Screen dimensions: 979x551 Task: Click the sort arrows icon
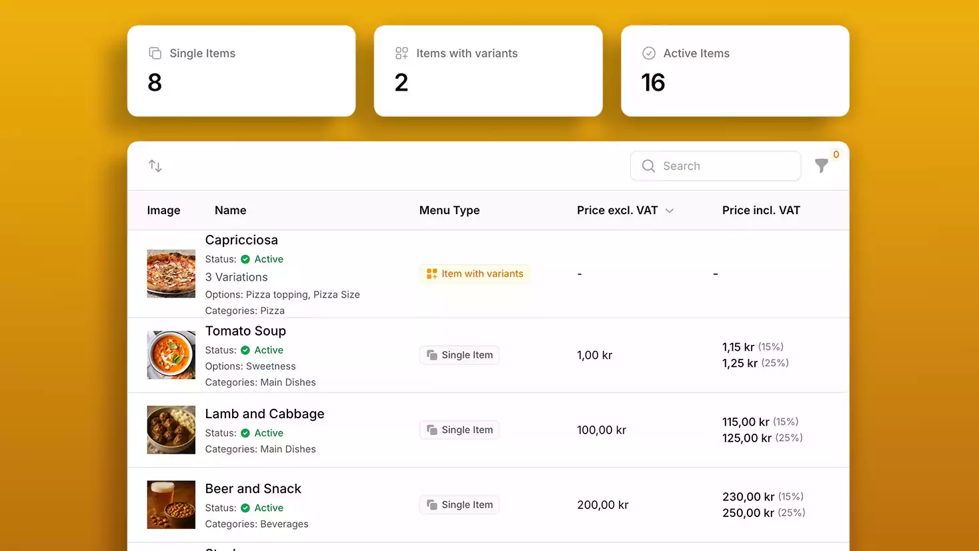click(155, 166)
